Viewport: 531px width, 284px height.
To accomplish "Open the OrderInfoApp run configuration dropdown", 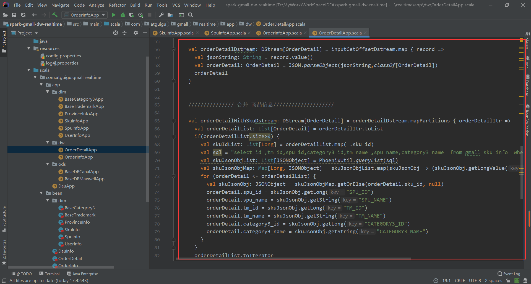I will (84, 15).
